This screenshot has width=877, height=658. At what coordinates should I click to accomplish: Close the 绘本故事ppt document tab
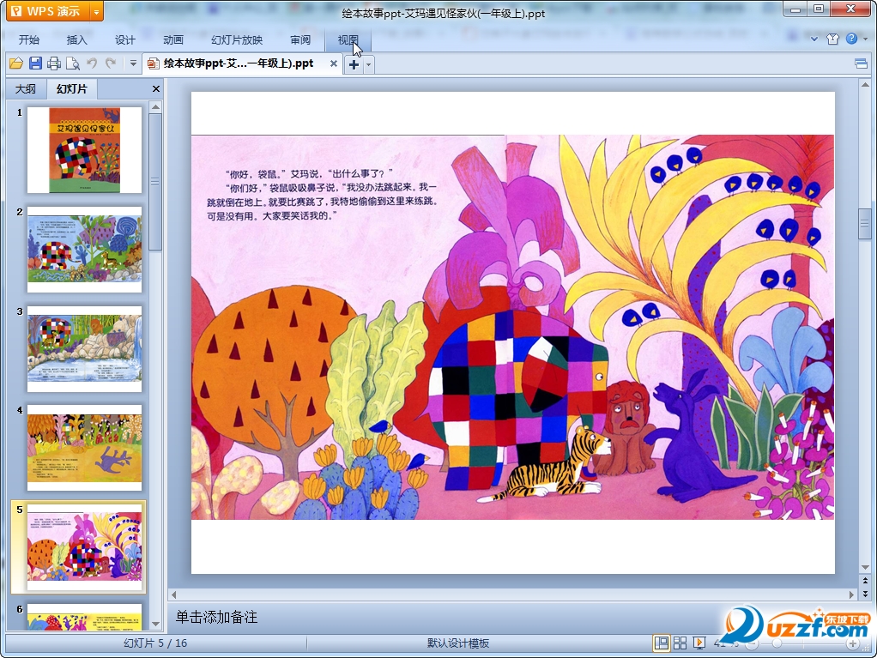click(x=333, y=63)
